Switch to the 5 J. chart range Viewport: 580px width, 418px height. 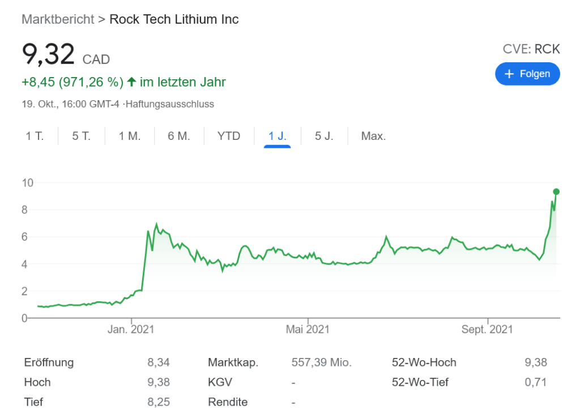324,136
